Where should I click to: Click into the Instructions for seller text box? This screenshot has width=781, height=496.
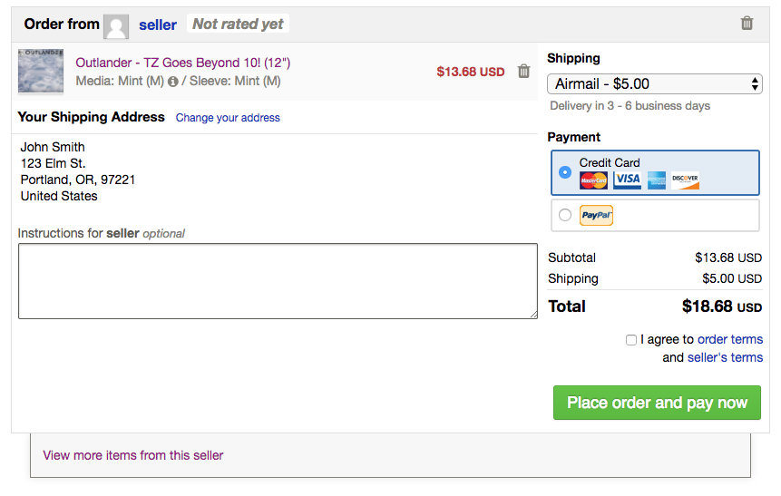278,281
